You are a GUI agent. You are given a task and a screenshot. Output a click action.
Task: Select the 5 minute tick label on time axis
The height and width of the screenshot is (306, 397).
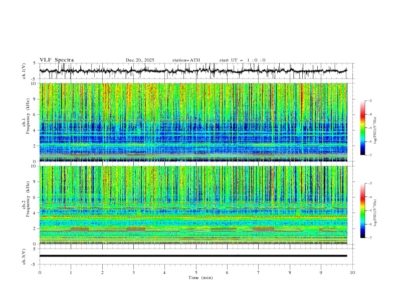(196, 272)
